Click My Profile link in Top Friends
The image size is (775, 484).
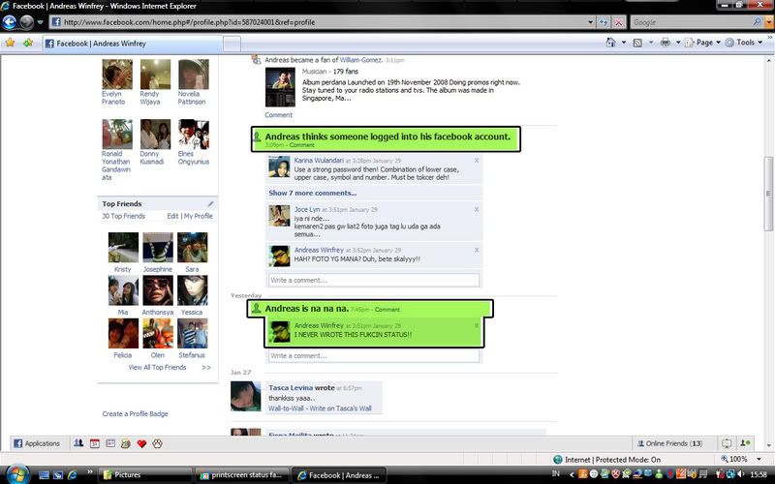point(199,216)
